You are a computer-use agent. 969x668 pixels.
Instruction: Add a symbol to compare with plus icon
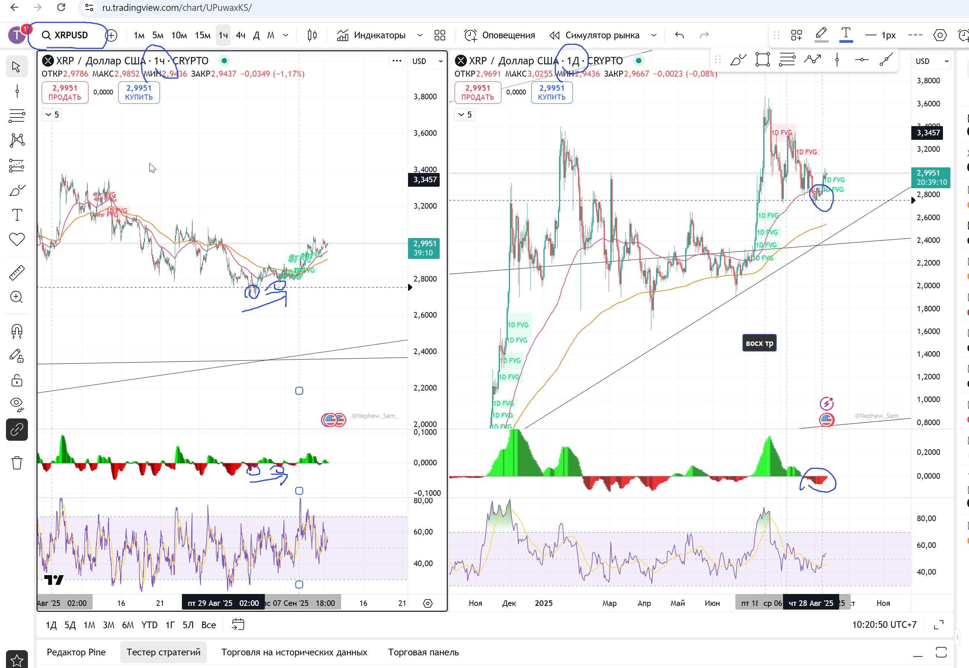[x=111, y=36]
